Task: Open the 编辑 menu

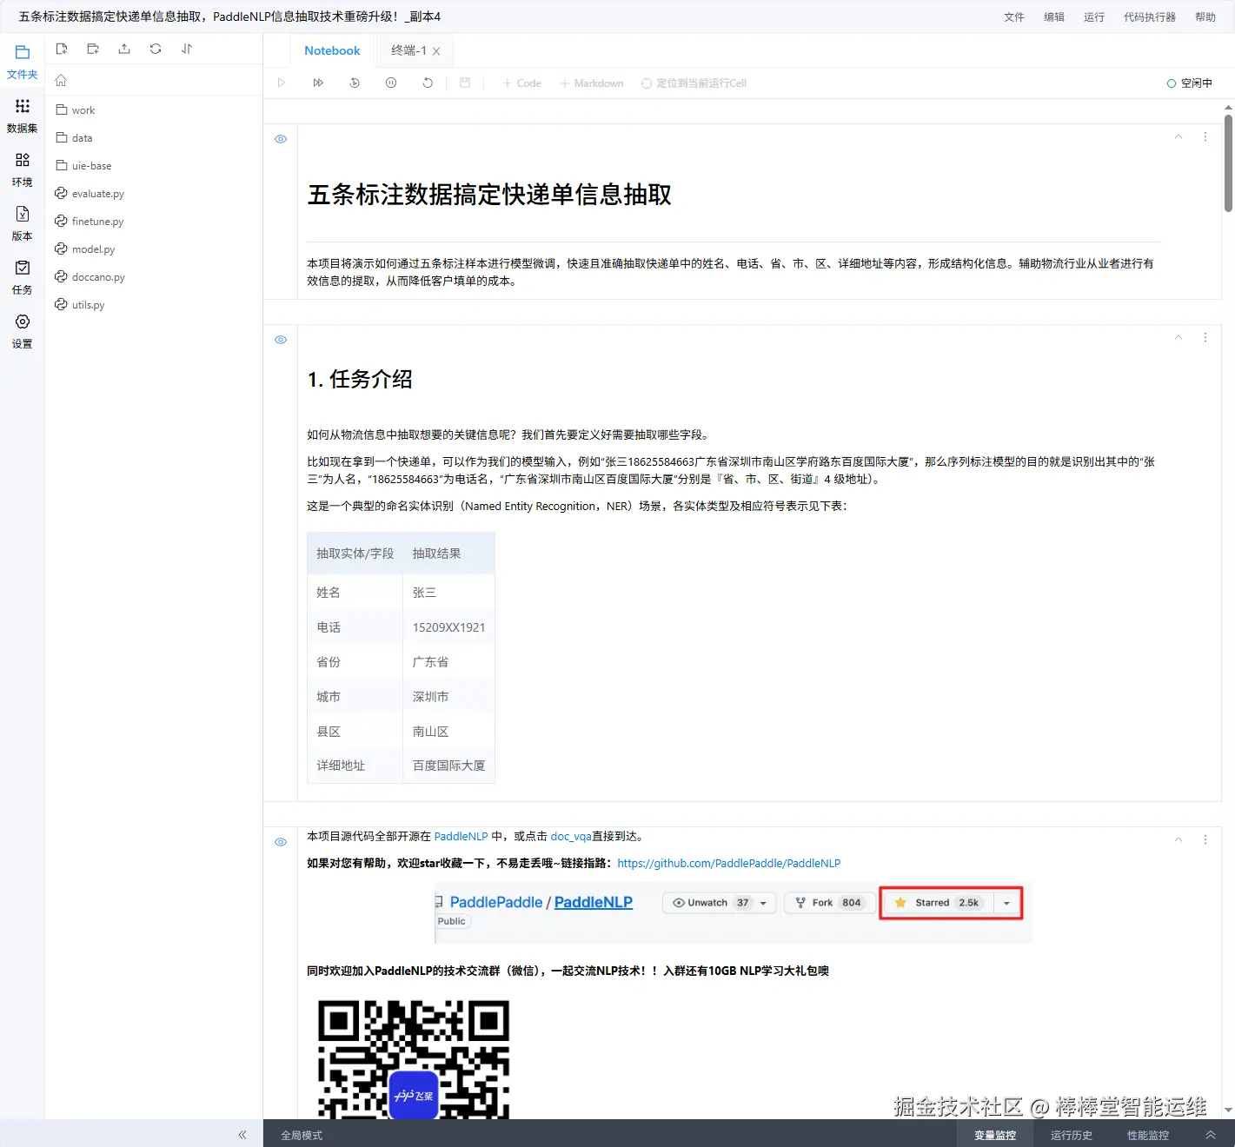Action: click(1054, 17)
